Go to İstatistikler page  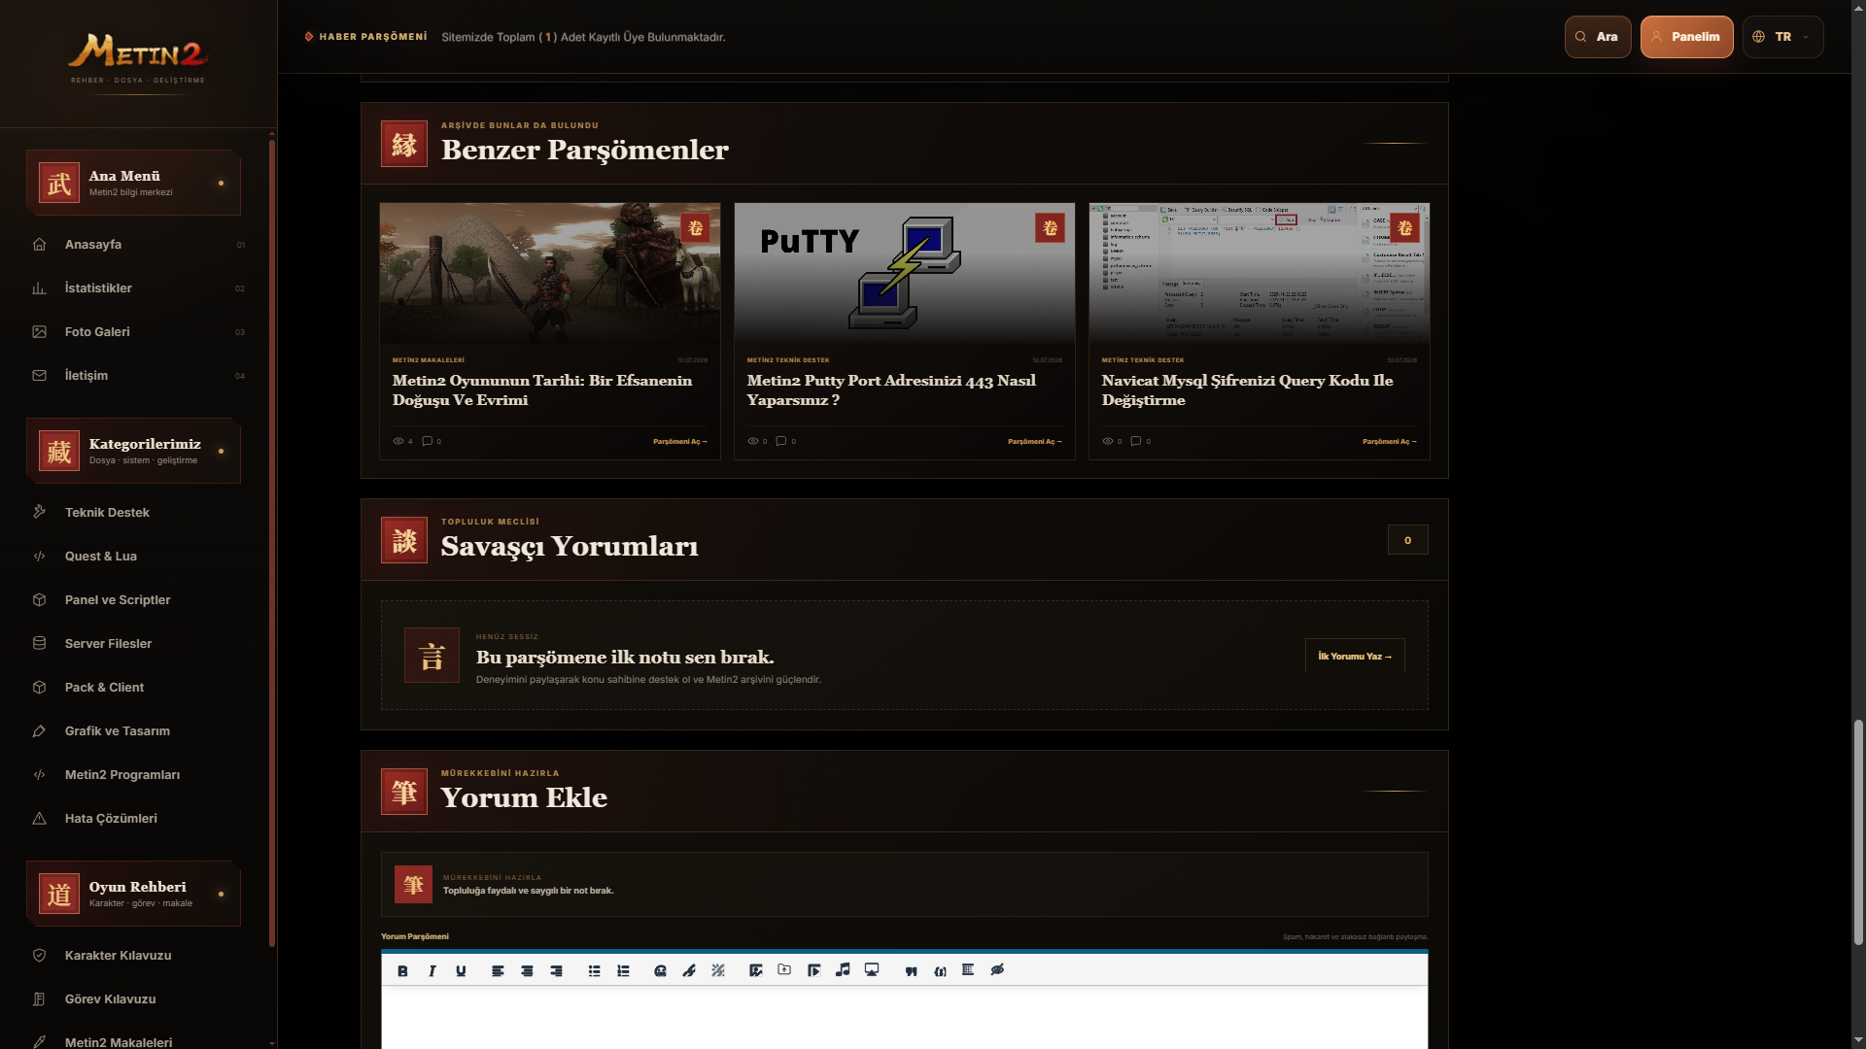pos(138,288)
